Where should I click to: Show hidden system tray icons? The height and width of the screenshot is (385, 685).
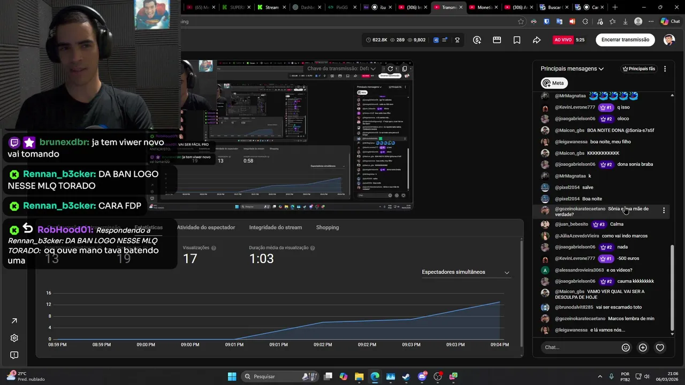coord(599,376)
